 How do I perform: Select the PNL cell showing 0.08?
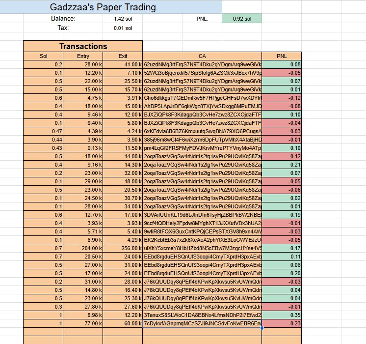(282, 64)
